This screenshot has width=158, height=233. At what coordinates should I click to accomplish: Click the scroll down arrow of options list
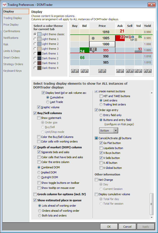point(152,217)
